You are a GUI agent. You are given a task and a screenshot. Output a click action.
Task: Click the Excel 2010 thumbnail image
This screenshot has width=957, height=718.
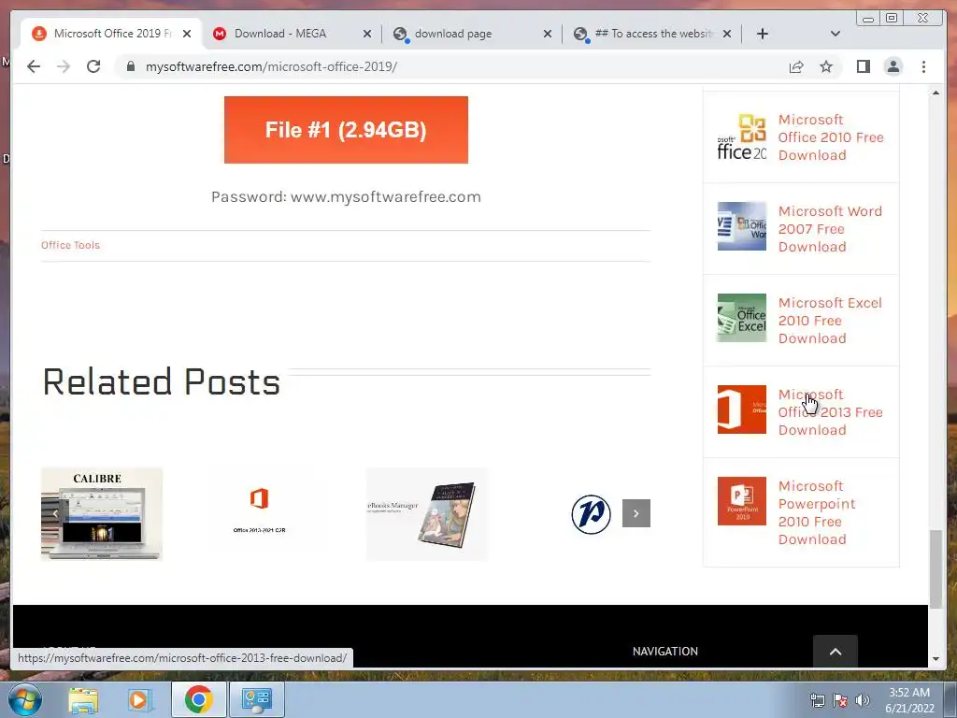[x=741, y=318]
